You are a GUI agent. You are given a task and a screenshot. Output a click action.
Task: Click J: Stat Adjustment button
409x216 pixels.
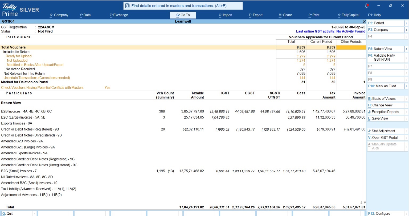(386, 131)
